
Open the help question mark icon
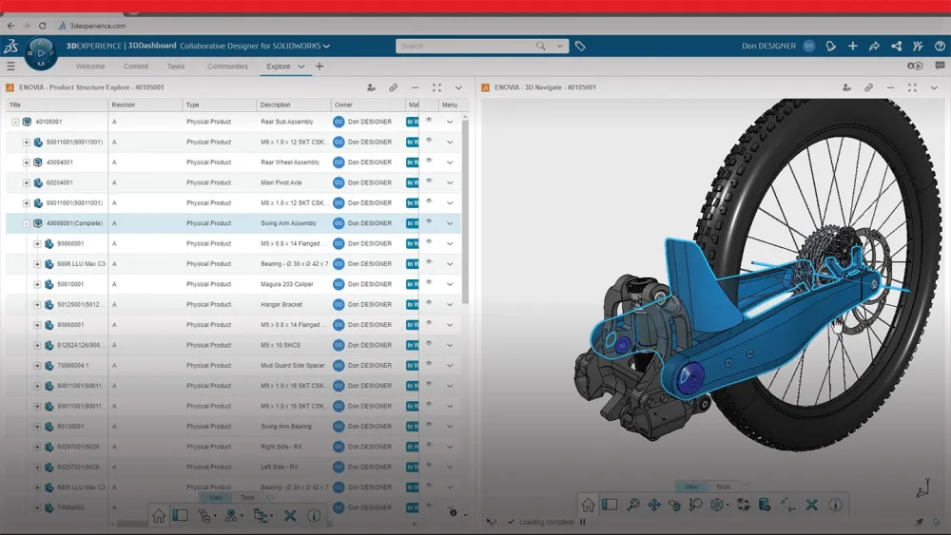(x=940, y=46)
